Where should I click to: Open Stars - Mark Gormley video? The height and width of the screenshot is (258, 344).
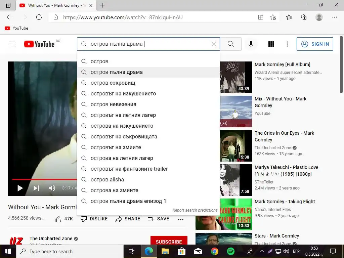pos(277,236)
